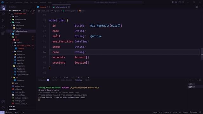The height and width of the screenshot is (114, 203).
Task: Close the schema.prisma tab
Action: point(69,7)
